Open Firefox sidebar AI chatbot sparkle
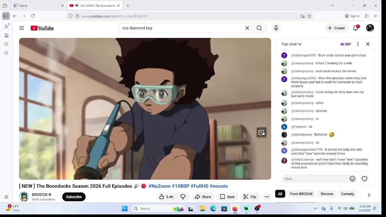The width and height of the screenshot is (386, 217). (x=6, y=27)
